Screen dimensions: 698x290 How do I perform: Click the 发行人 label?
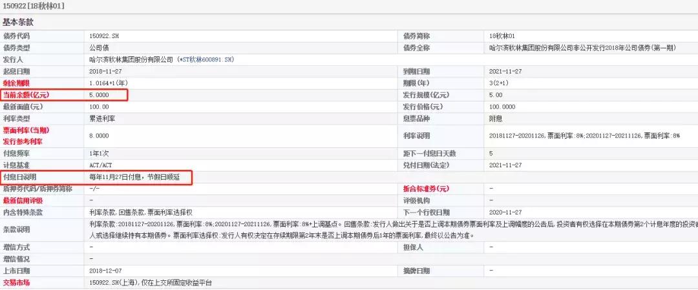[13, 59]
